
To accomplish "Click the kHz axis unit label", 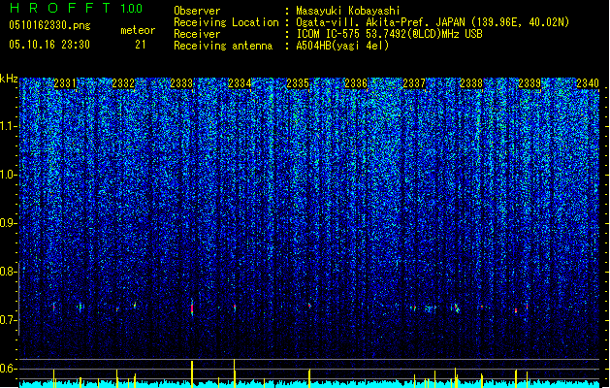I will 9,79.
